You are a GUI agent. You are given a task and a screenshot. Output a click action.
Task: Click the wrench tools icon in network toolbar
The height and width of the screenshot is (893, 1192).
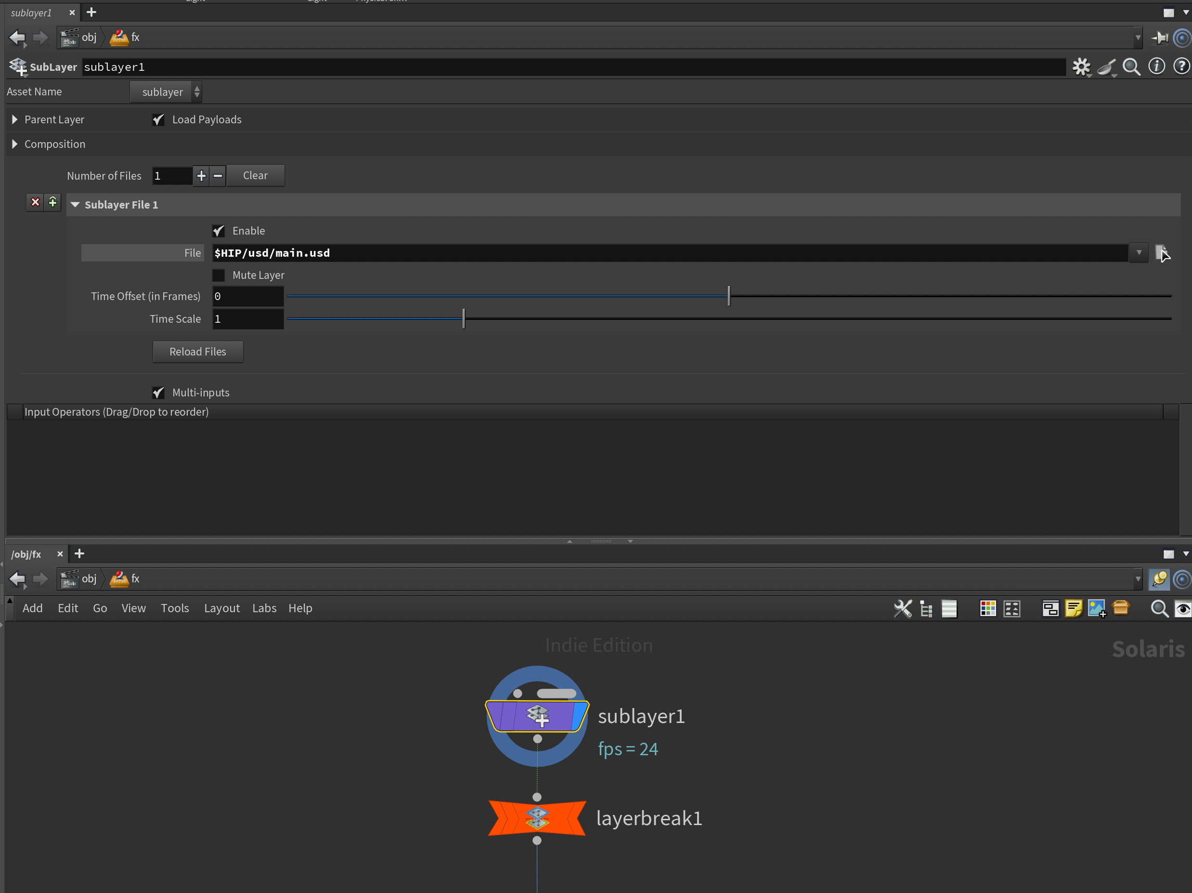[903, 608]
